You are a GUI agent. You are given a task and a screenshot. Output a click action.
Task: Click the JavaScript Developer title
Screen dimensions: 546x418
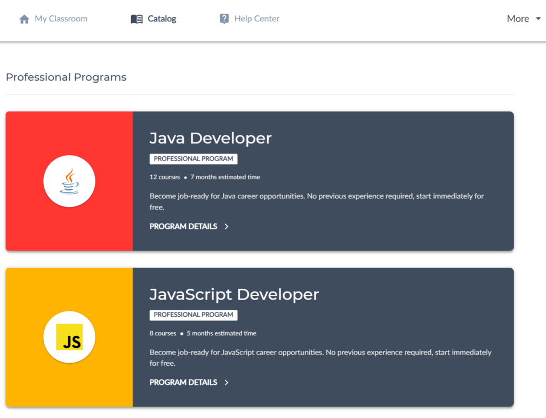point(234,294)
